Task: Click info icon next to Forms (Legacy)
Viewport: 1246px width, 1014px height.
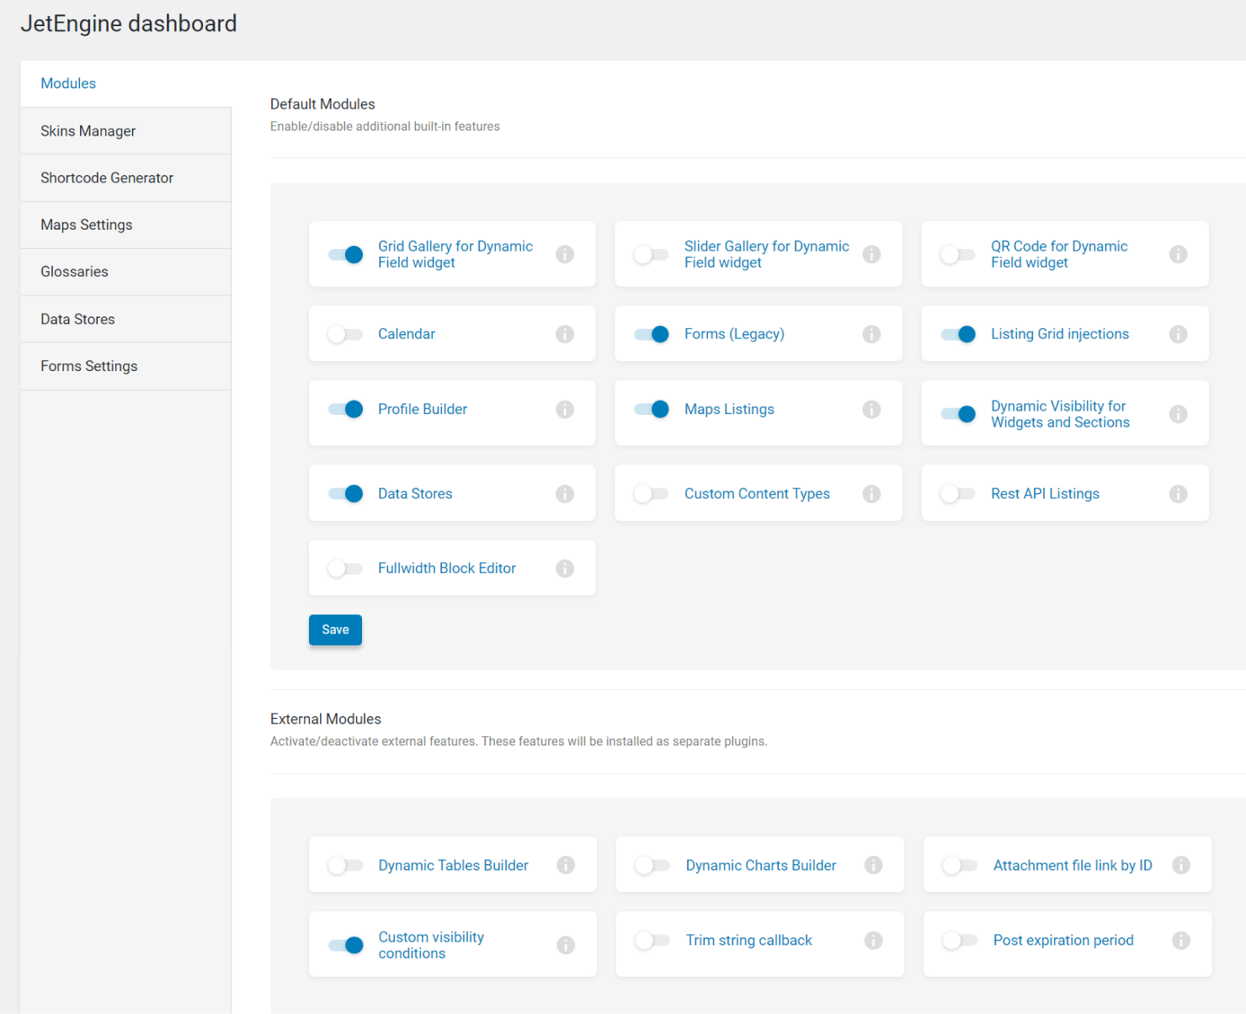Action: 871,334
